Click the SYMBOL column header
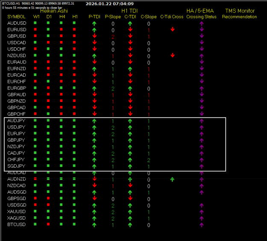Screen dimensions: 267x241 click(x=16, y=17)
